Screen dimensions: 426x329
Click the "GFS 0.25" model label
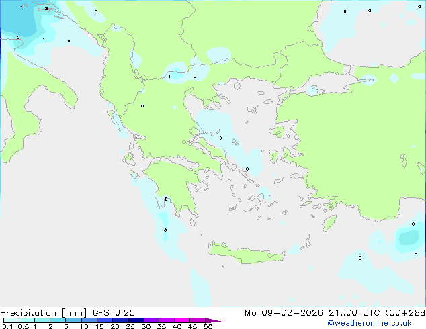114,313
